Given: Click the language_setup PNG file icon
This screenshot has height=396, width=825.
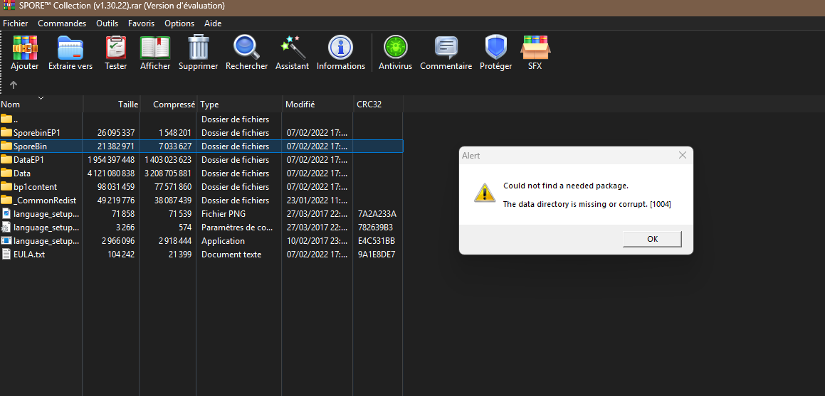Looking at the screenshot, I should pyautogui.click(x=6, y=214).
